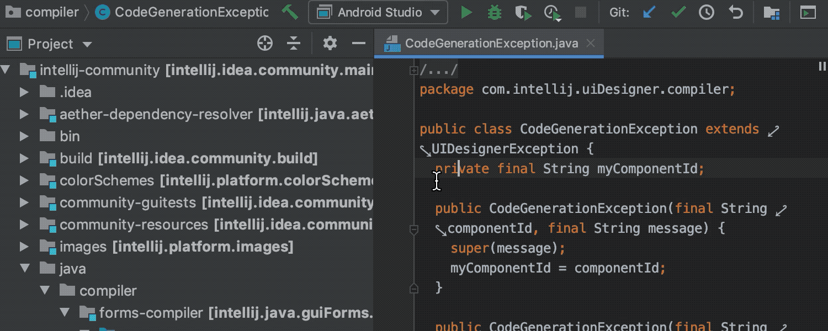This screenshot has width=828, height=331.
Task: Update project from Git
Action: [x=649, y=12]
